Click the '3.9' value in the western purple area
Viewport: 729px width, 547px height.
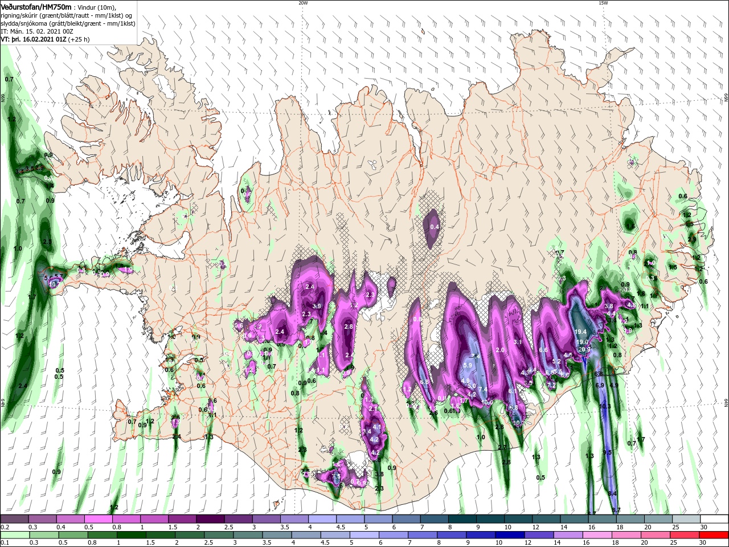pyautogui.click(x=317, y=306)
